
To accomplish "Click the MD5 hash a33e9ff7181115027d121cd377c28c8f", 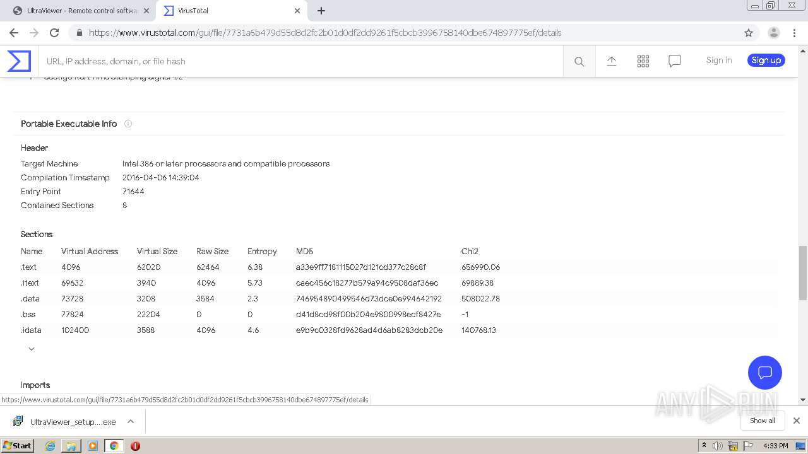I will pos(361,267).
